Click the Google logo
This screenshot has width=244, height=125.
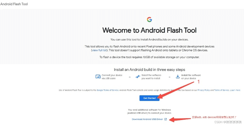pos(149,20)
